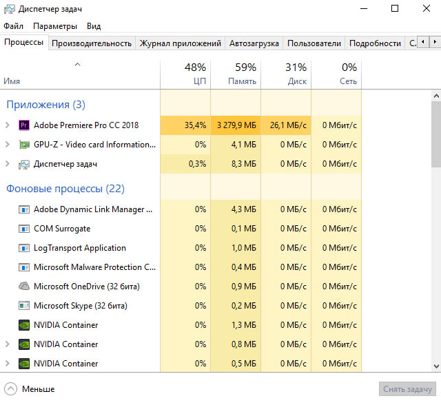This screenshot has height=405, width=441.
Task: Click the sort arrow above Имя column
Action: (x=78, y=65)
